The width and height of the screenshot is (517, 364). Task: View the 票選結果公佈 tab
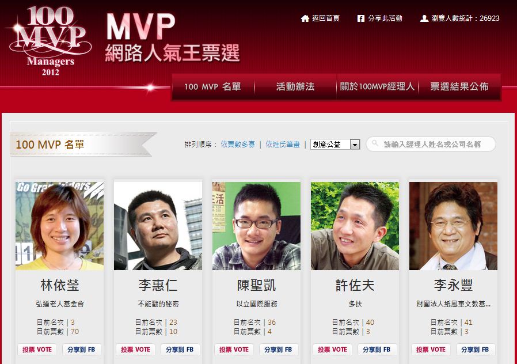coord(459,87)
